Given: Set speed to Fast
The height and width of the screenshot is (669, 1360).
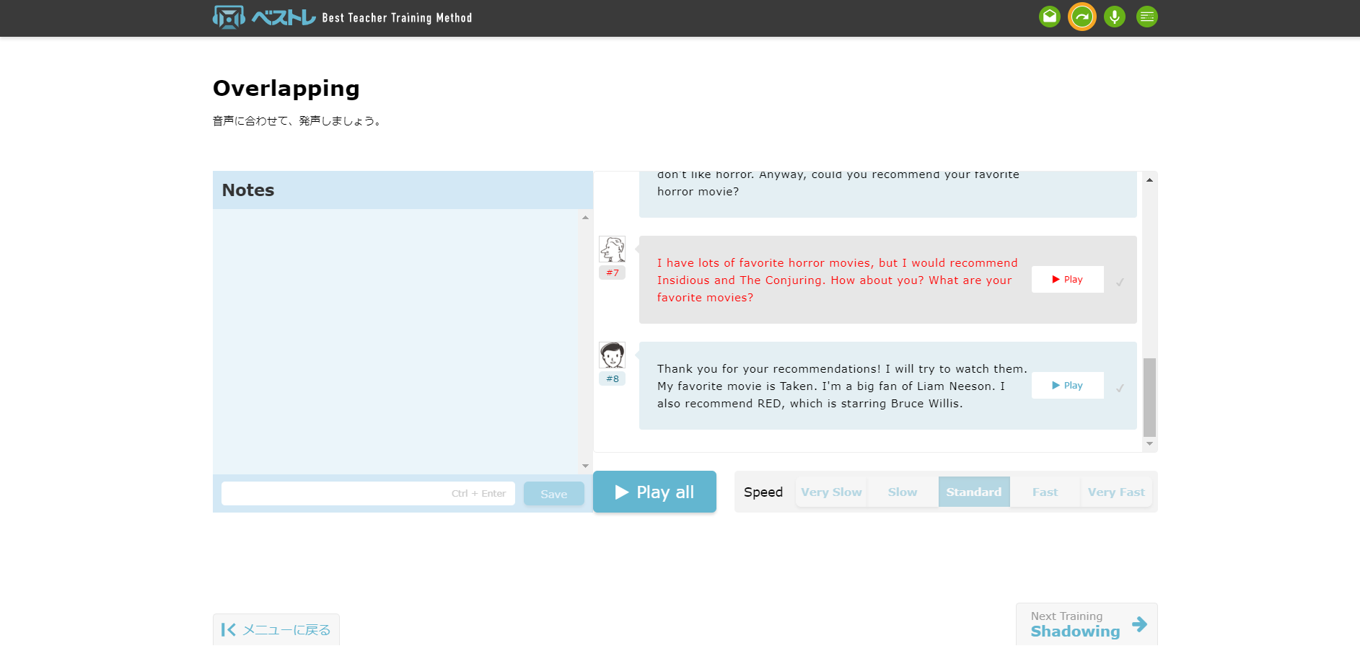Looking at the screenshot, I should pyautogui.click(x=1044, y=492).
